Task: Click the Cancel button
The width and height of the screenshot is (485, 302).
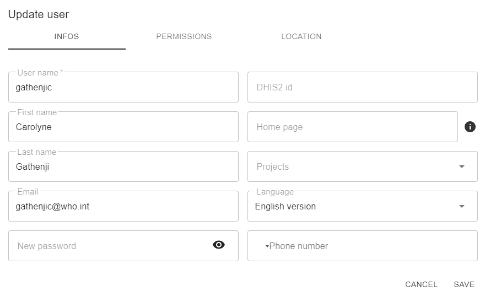Action: pos(421,284)
